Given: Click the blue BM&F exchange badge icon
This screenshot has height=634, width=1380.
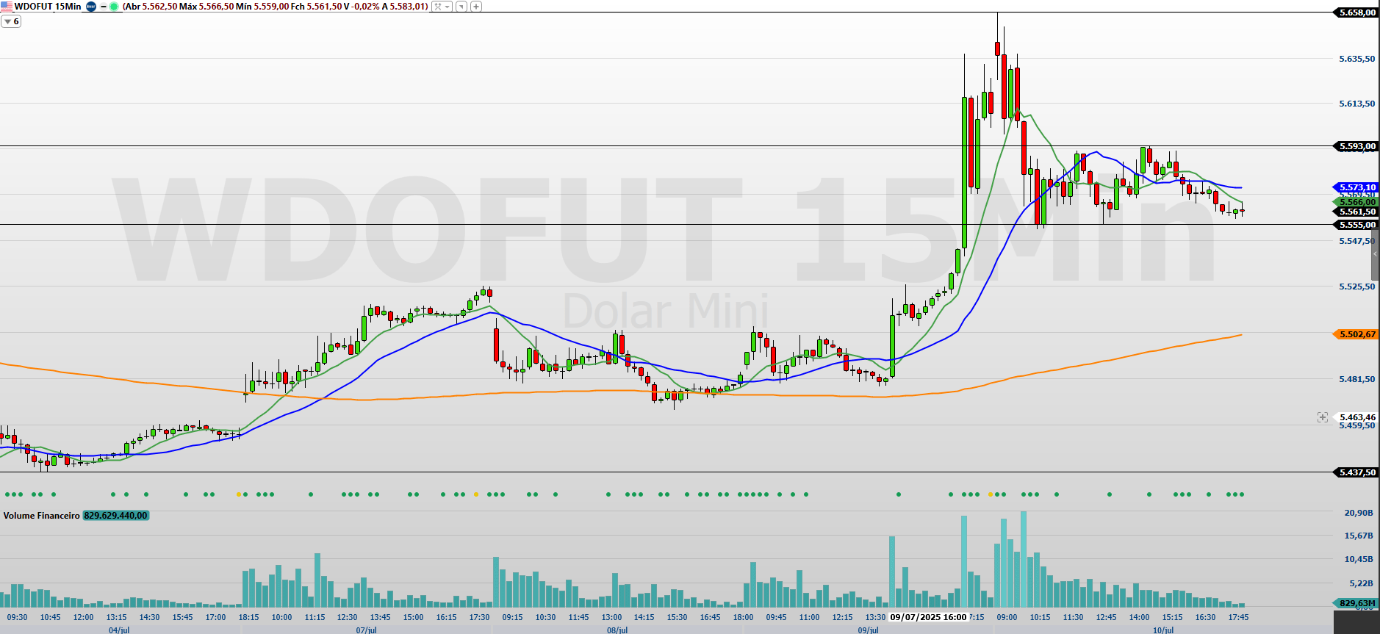Looking at the screenshot, I should (x=91, y=7).
